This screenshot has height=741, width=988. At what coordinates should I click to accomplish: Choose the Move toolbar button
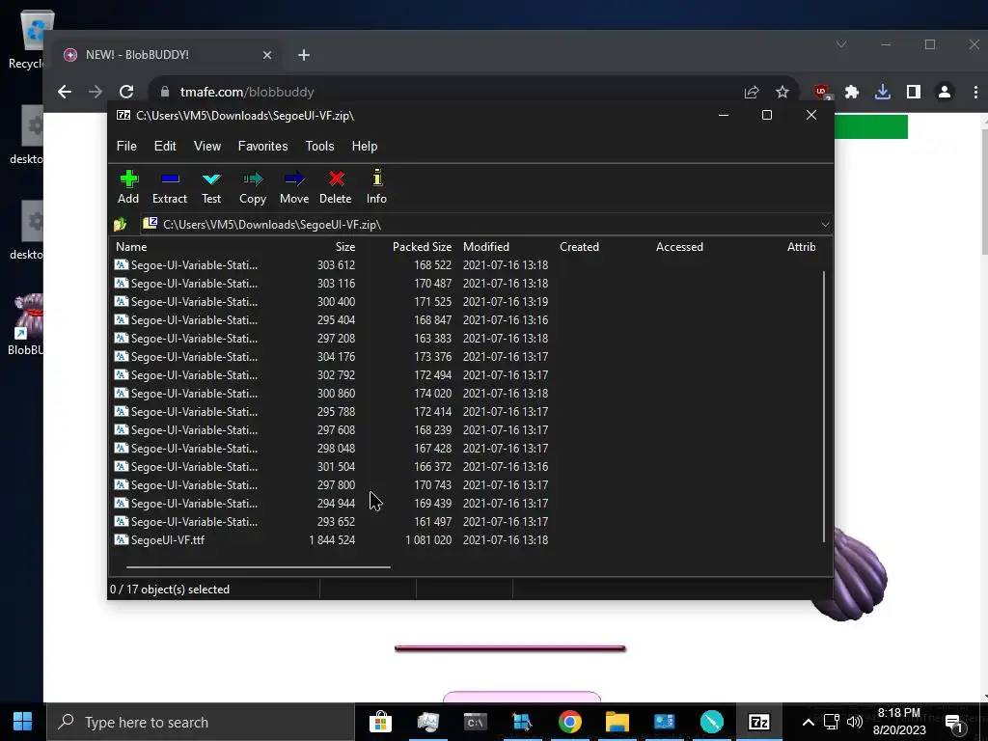(x=294, y=187)
